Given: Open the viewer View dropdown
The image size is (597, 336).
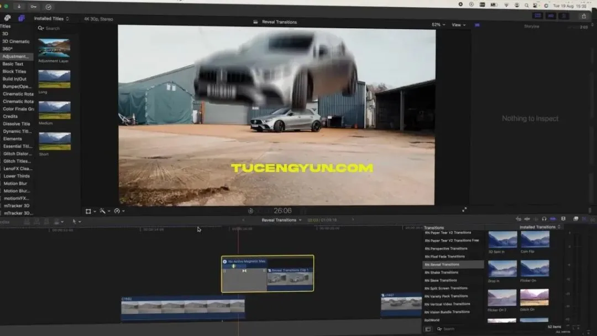Looking at the screenshot, I should (458, 25).
